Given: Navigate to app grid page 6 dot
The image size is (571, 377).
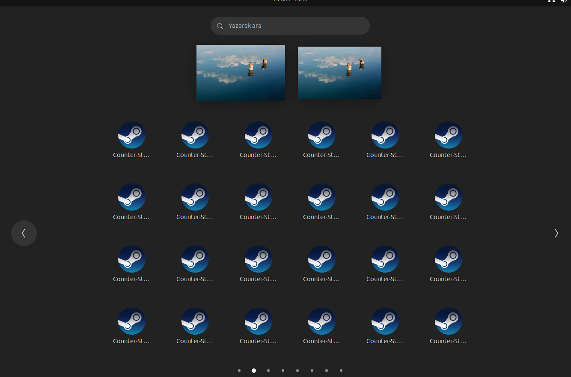Looking at the screenshot, I should point(312,371).
